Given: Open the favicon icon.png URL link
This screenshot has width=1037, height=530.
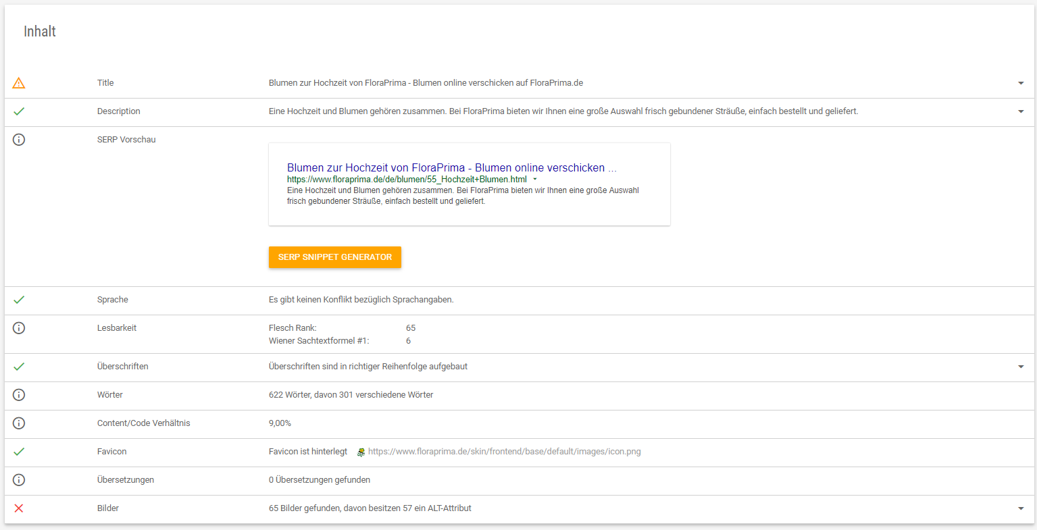Looking at the screenshot, I should click(504, 452).
